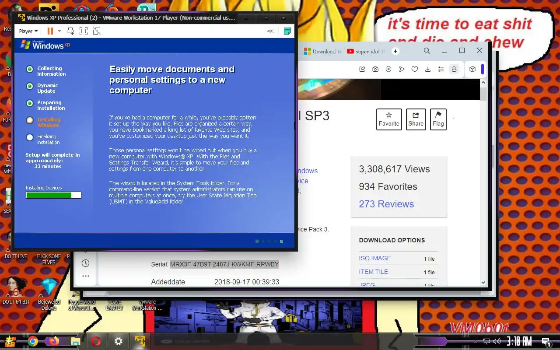Click the extensions cube icon in browser
This screenshot has height=350, width=560.
point(472,69)
